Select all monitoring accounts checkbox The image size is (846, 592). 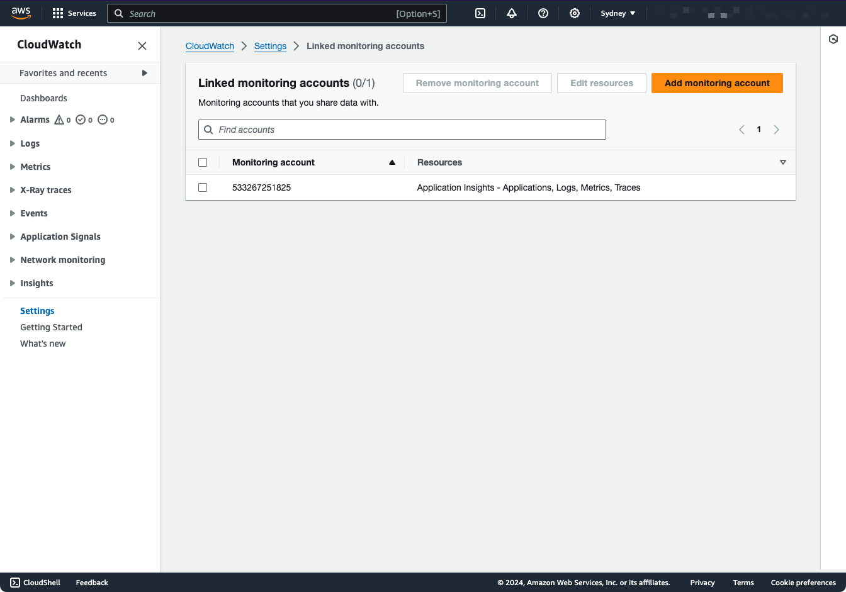(x=203, y=162)
